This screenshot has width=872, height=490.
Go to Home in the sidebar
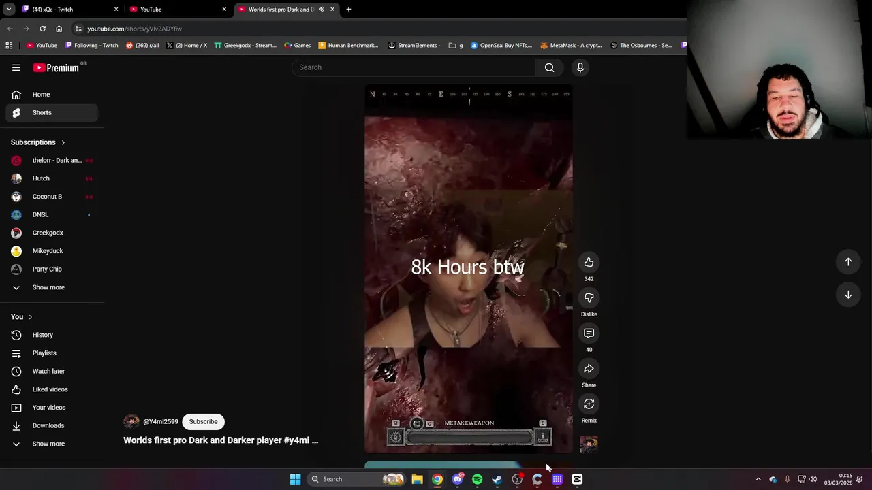pyautogui.click(x=52, y=95)
